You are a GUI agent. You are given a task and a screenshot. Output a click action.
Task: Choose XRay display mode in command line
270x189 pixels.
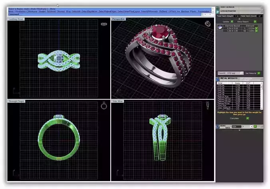tap(68, 11)
